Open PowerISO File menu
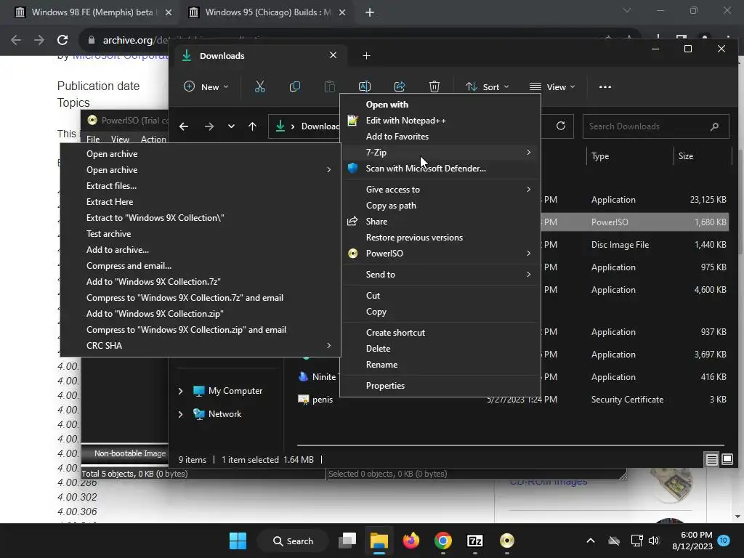The height and width of the screenshot is (558, 744). tap(93, 139)
